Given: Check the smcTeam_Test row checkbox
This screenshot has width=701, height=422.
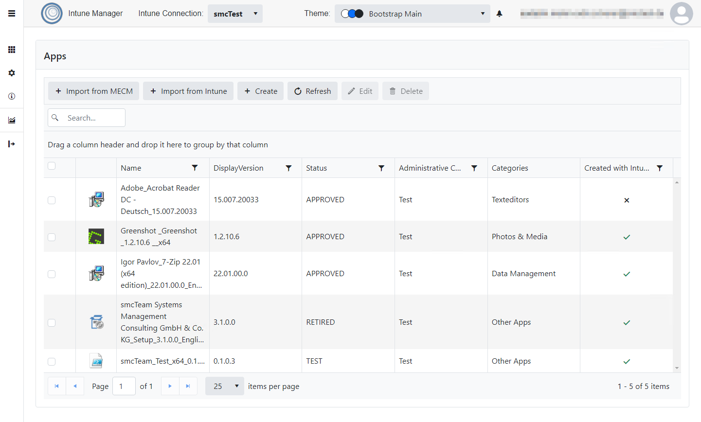Looking at the screenshot, I should click(52, 362).
